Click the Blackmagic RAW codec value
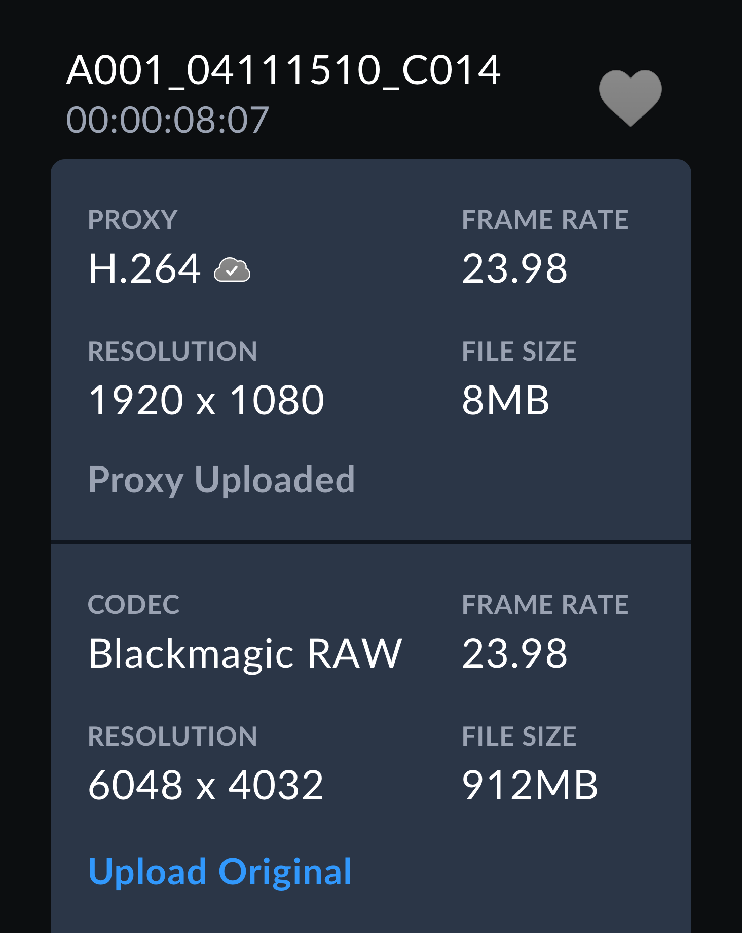 coord(245,653)
